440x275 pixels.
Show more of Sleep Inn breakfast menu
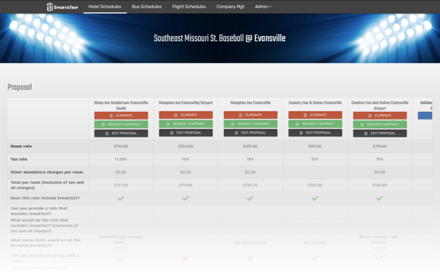[121, 248]
